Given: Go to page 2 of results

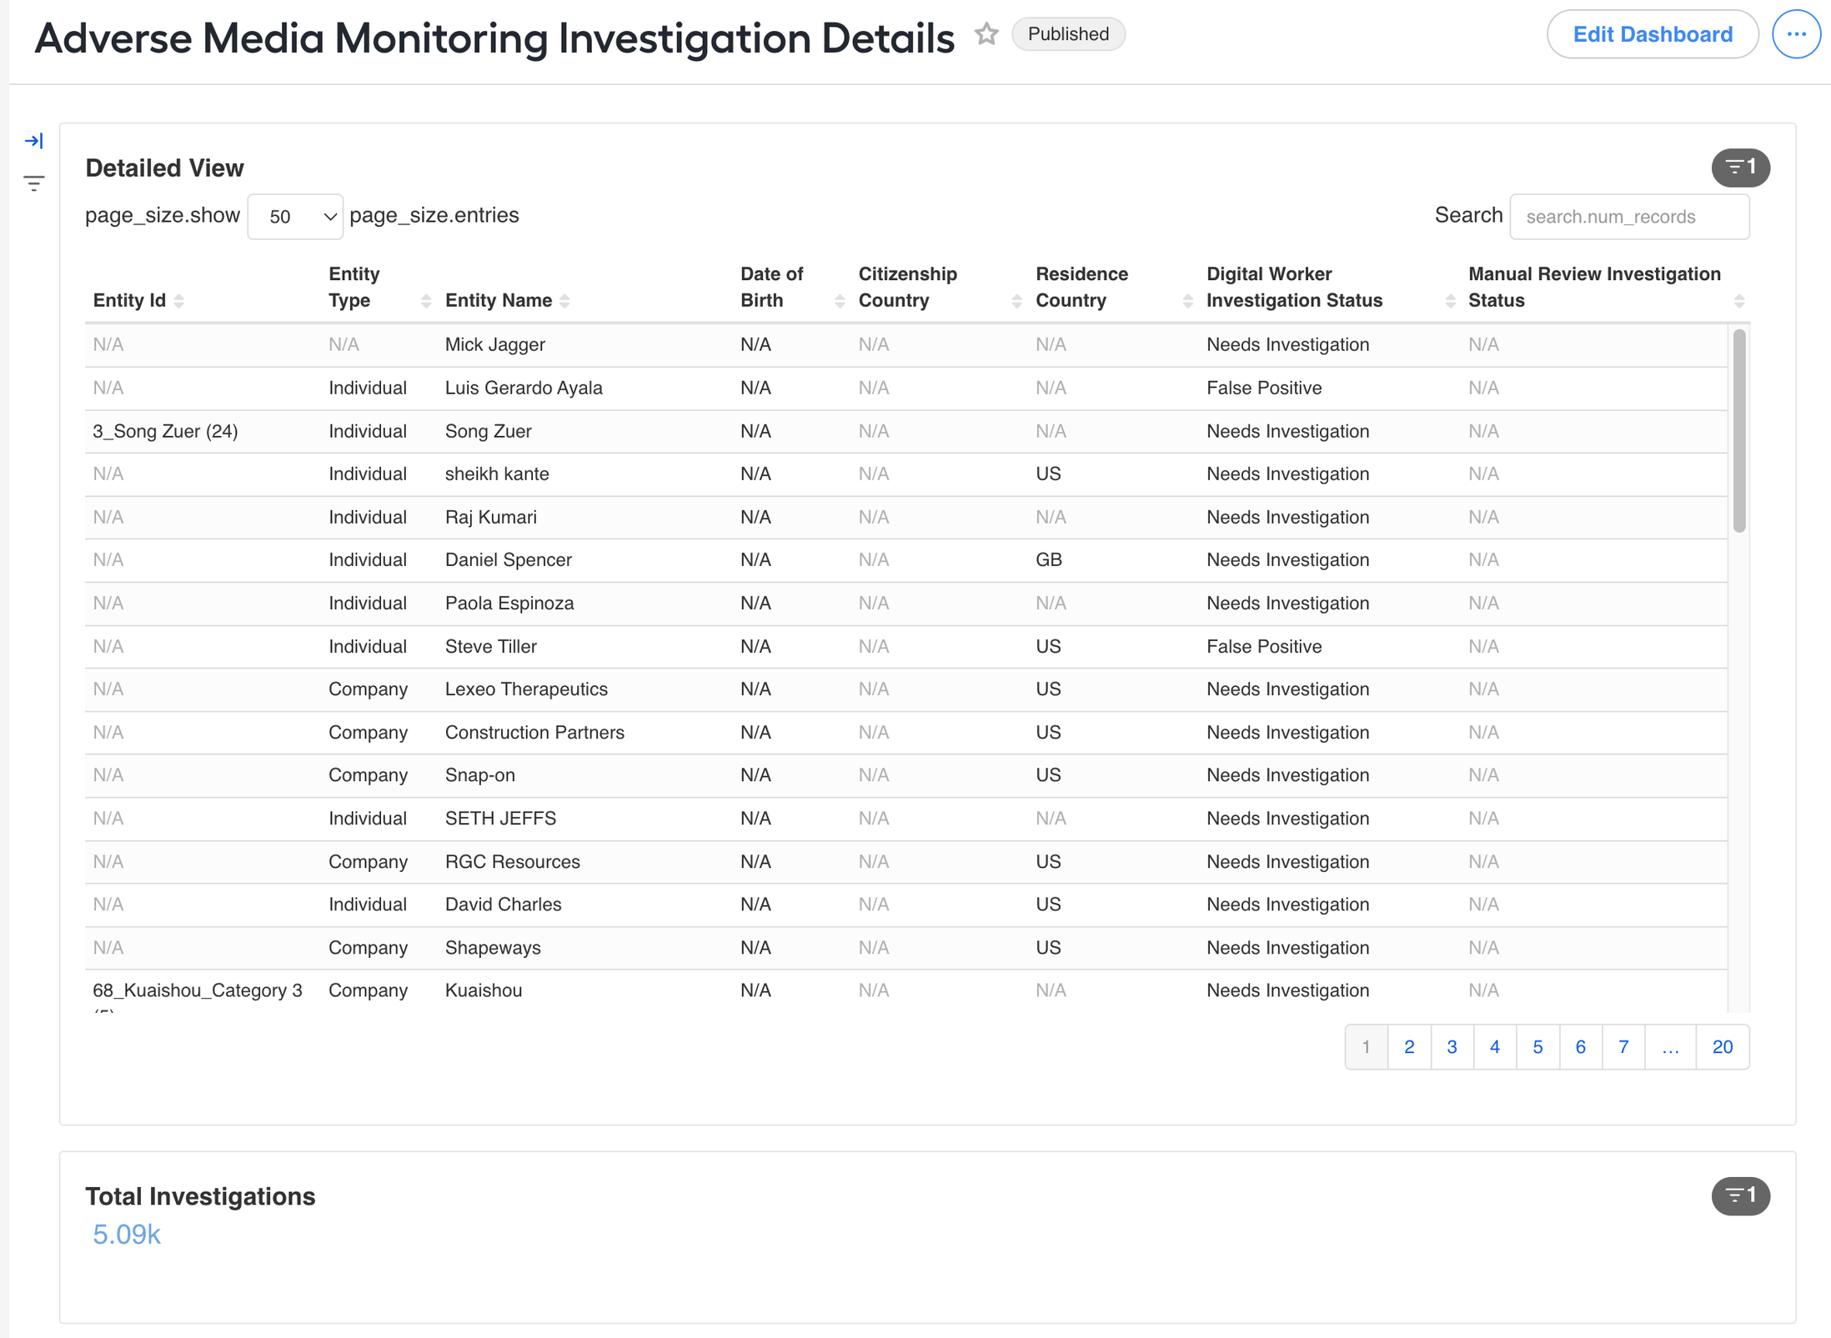Looking at the screenshot, I should click(1409, 1047).
